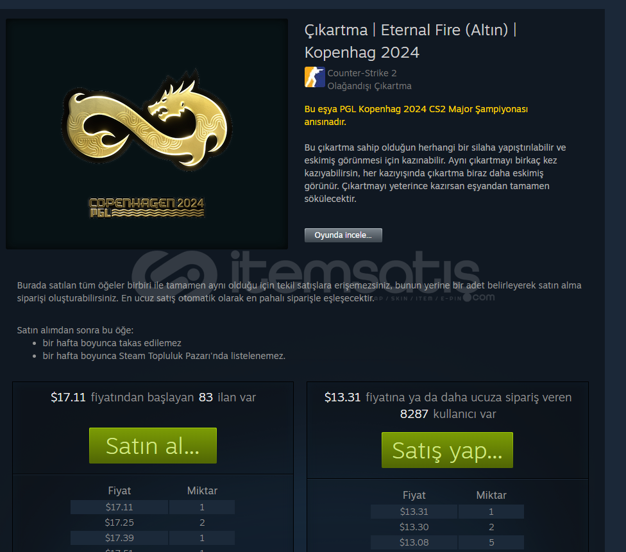The height and width of the screenshot is (552, 626).
Task: Click the green 'Satış yap...' sell button
Action: click(447, 450)
